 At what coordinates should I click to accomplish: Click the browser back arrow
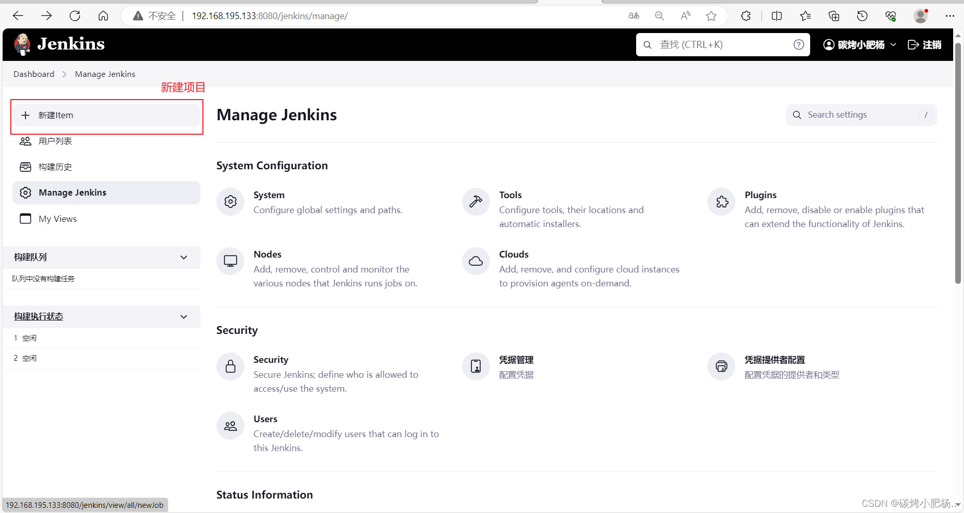pos(19,16)
